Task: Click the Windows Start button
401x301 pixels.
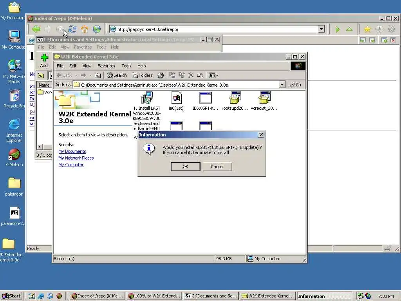Action: point(11,296)
